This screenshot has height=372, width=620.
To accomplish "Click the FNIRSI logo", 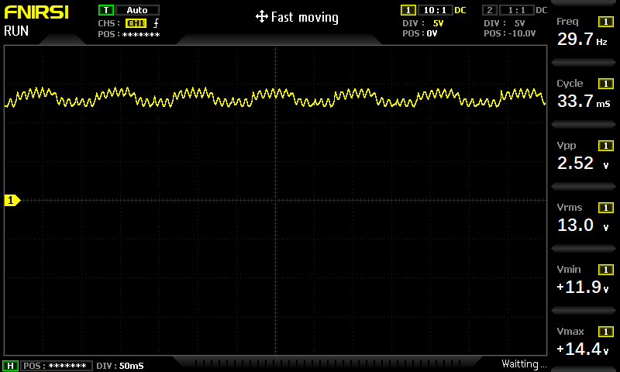I will (36, 12).
